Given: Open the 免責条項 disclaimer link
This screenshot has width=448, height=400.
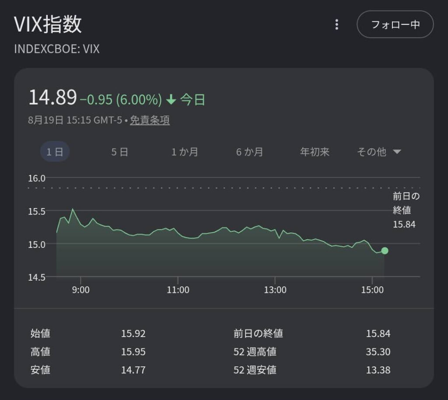Looking at the screenshot, I should coord(150,120).
